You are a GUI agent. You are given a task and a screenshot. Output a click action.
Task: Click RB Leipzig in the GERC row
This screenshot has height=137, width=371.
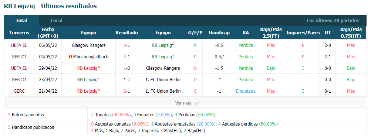pyautogui.click(x=88, y=91)
